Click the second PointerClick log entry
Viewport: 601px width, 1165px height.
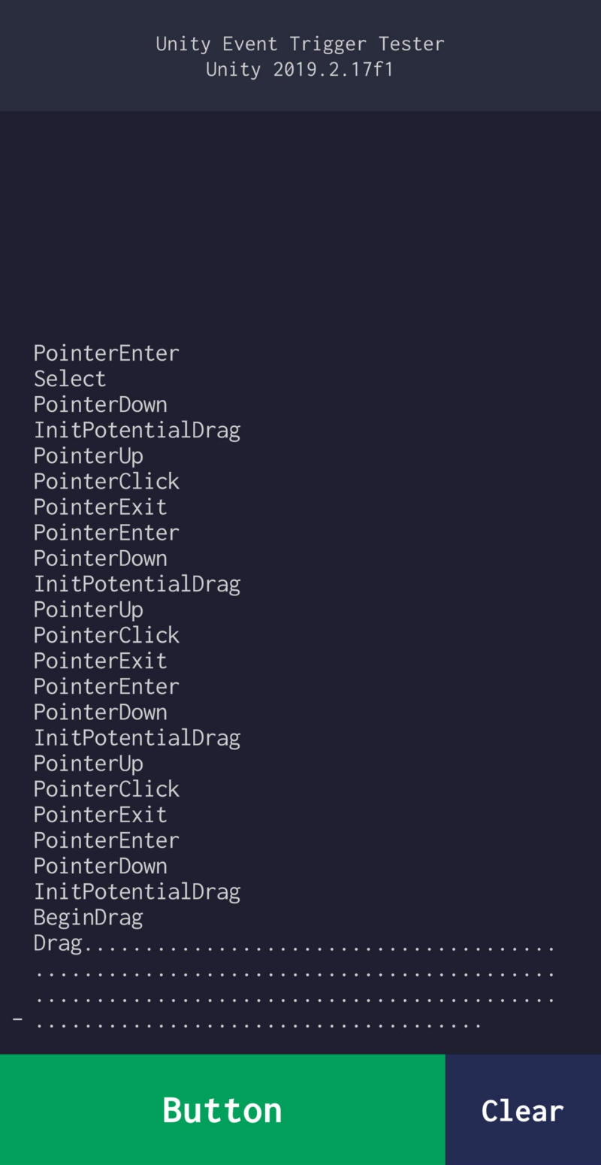106,634
